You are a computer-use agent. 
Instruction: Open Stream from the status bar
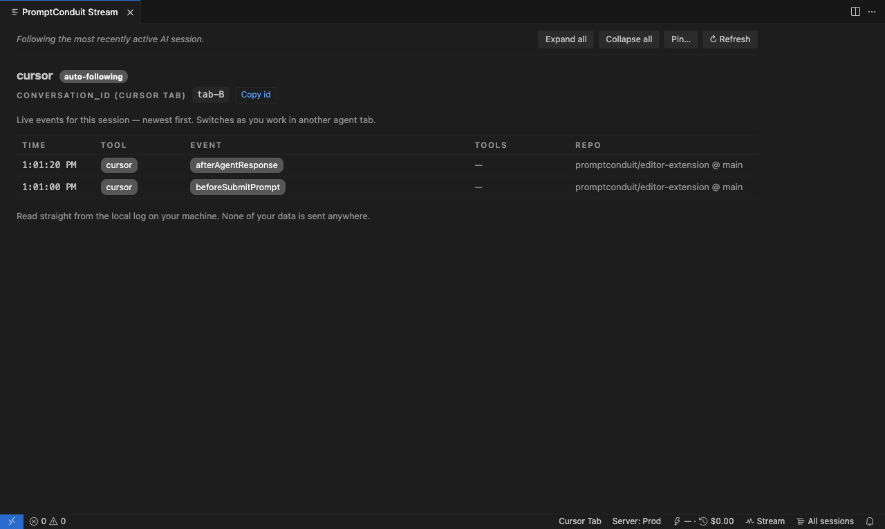click(x=765, y=521)
